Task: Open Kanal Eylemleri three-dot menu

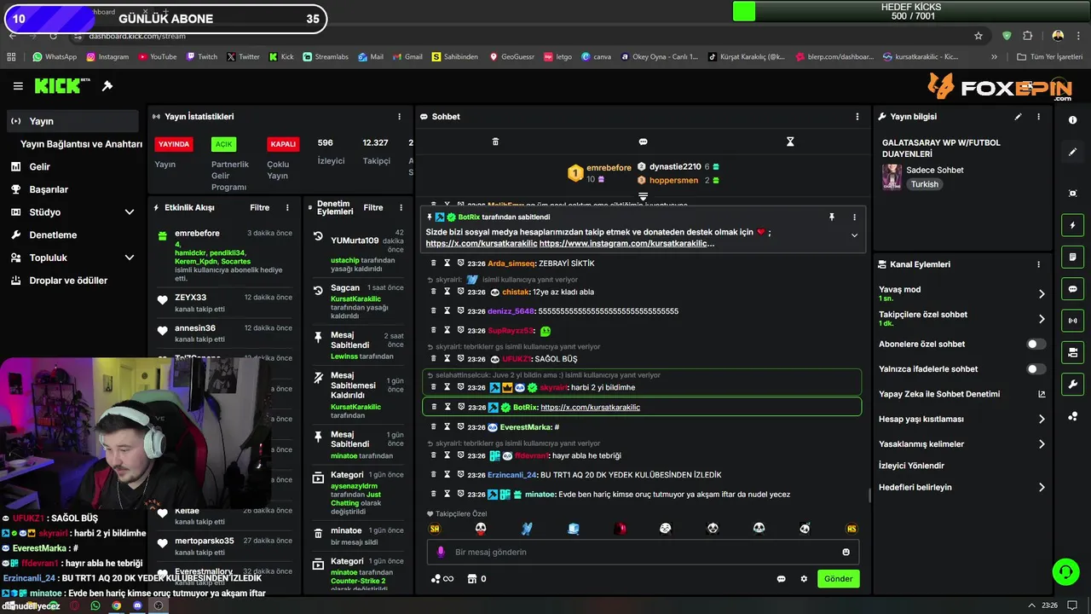Action: pos(1038,265)
